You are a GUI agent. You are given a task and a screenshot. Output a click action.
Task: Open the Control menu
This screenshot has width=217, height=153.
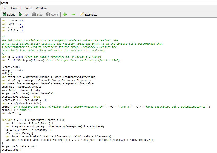pos(16,8)
